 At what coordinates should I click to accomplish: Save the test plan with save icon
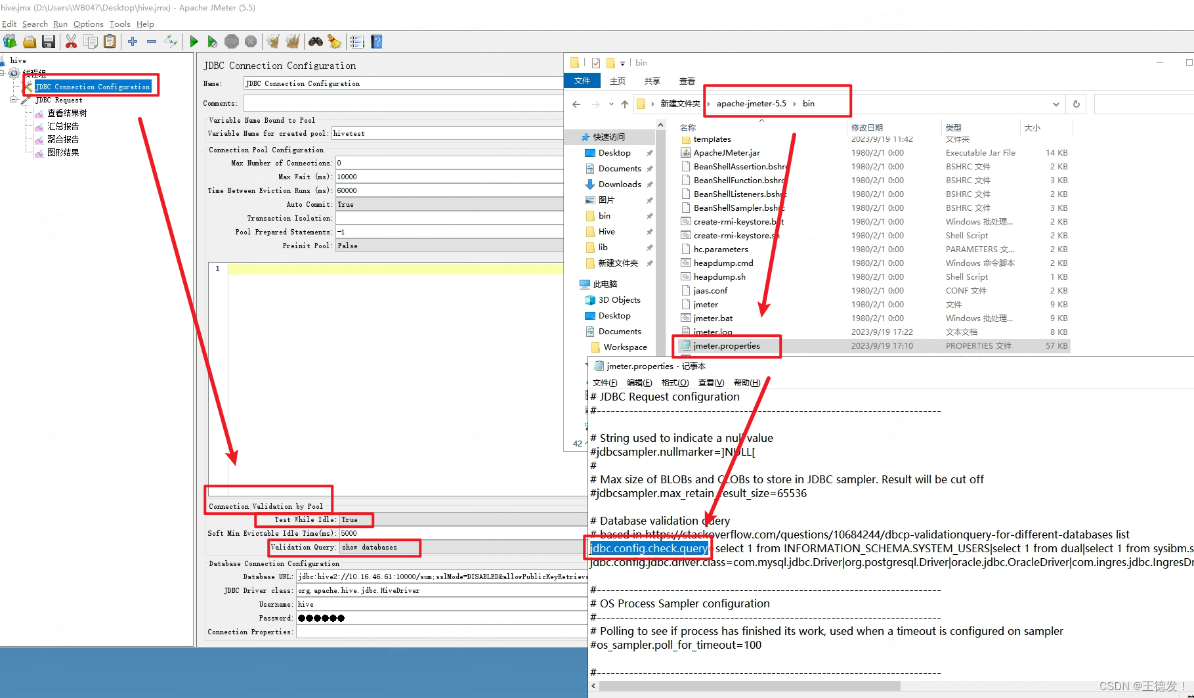point(48,41)
